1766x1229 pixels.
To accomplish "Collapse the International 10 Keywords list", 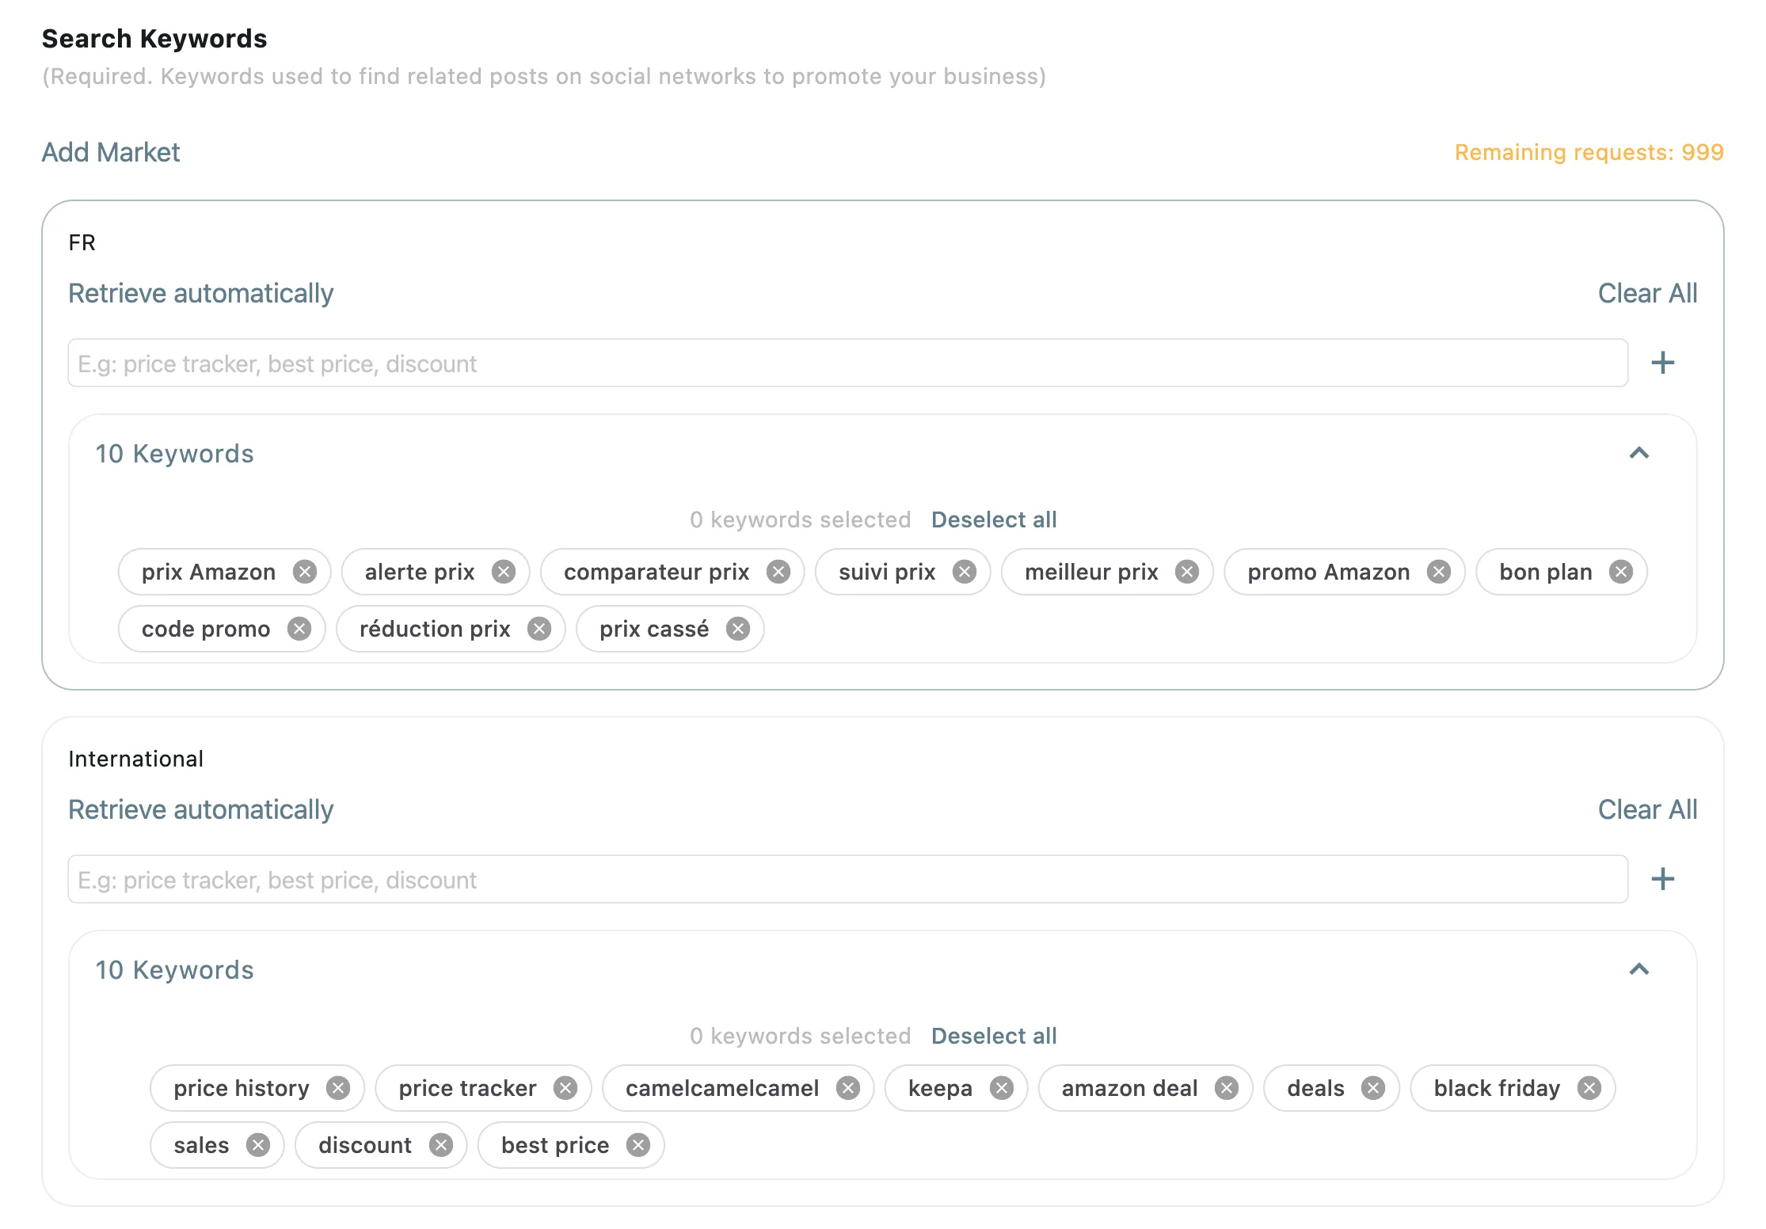I will pos(1639,969).
